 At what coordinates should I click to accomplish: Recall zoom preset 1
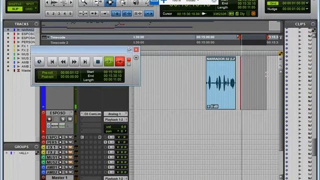(x=48, y=13)
